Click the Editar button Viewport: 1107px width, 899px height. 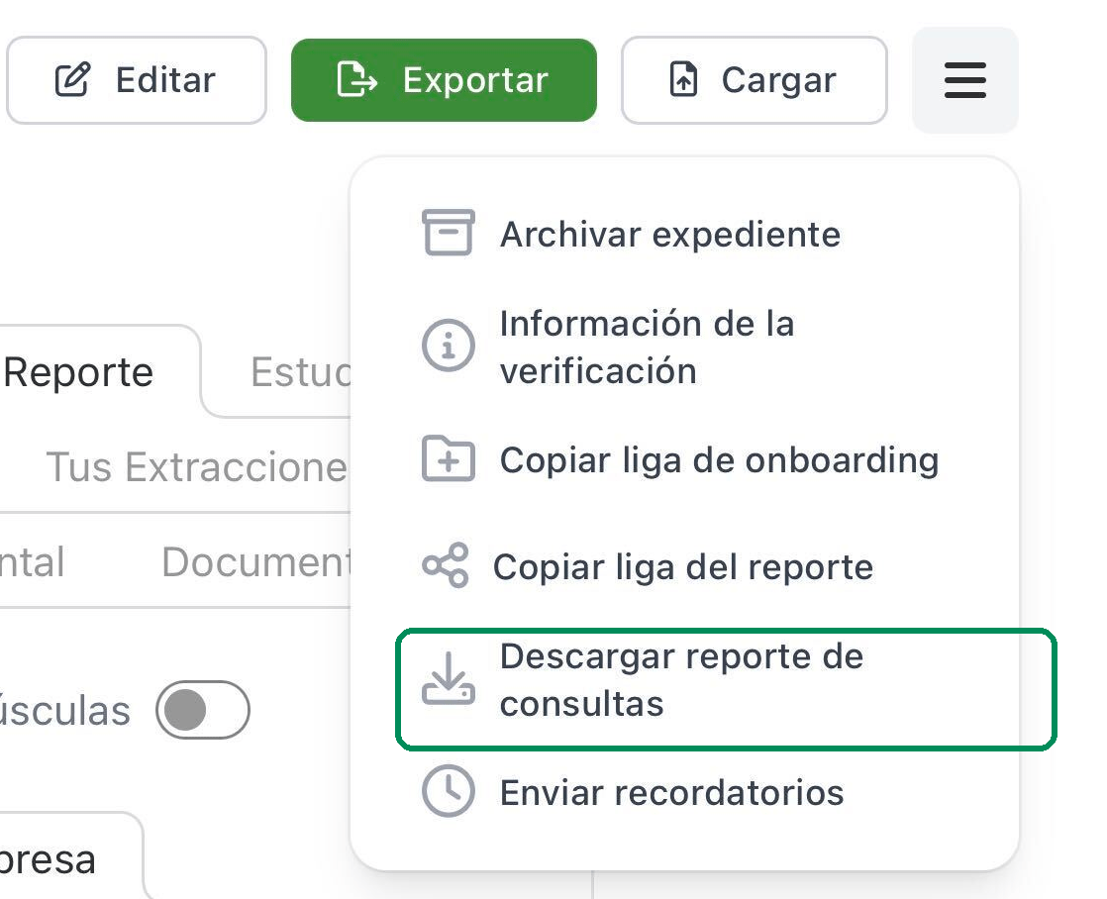coord(137,80)
